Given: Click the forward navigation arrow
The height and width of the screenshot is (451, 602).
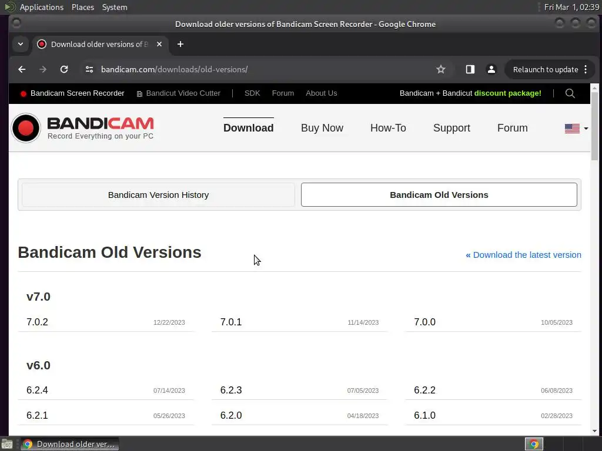Looking at the screenshot, I should (x=43, y=69).
